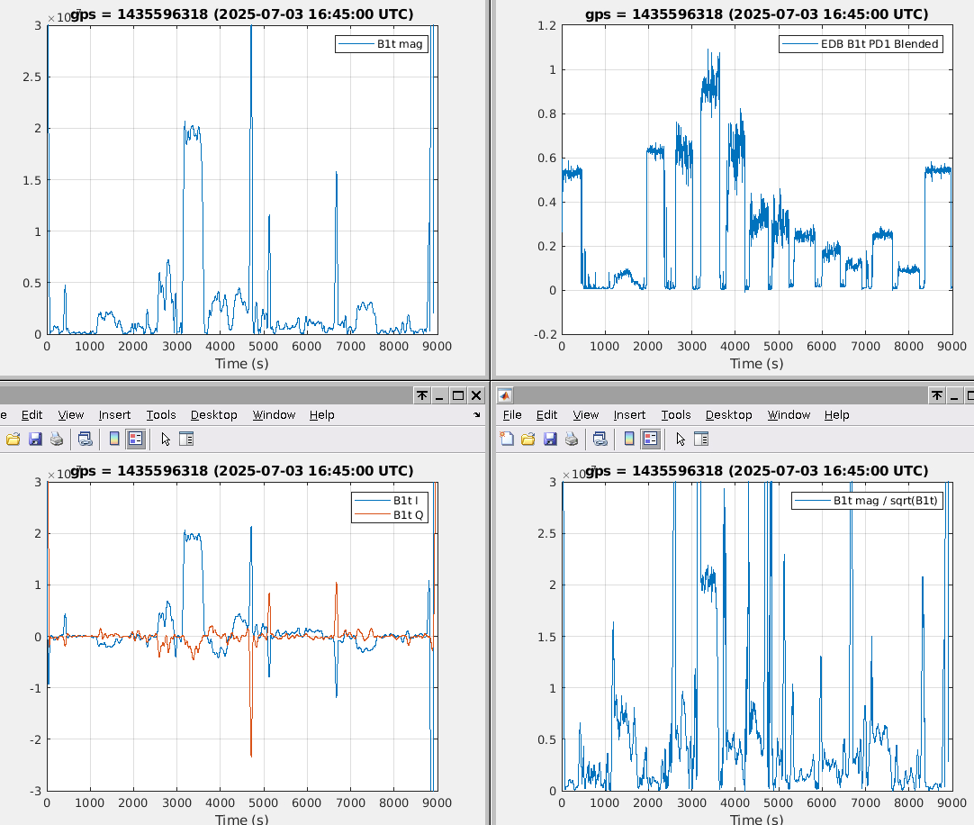The width and height of the screenshot is (974, 825).
Task: Toggle Insert Legend in left window toolbar
Action: [x=135, y=439]
